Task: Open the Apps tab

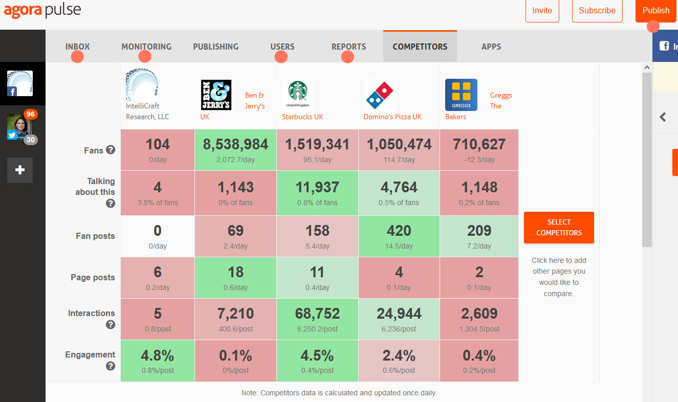Action: [491, 47]
